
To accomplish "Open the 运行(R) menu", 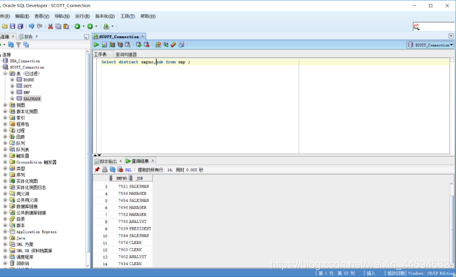I will (82, 16).
